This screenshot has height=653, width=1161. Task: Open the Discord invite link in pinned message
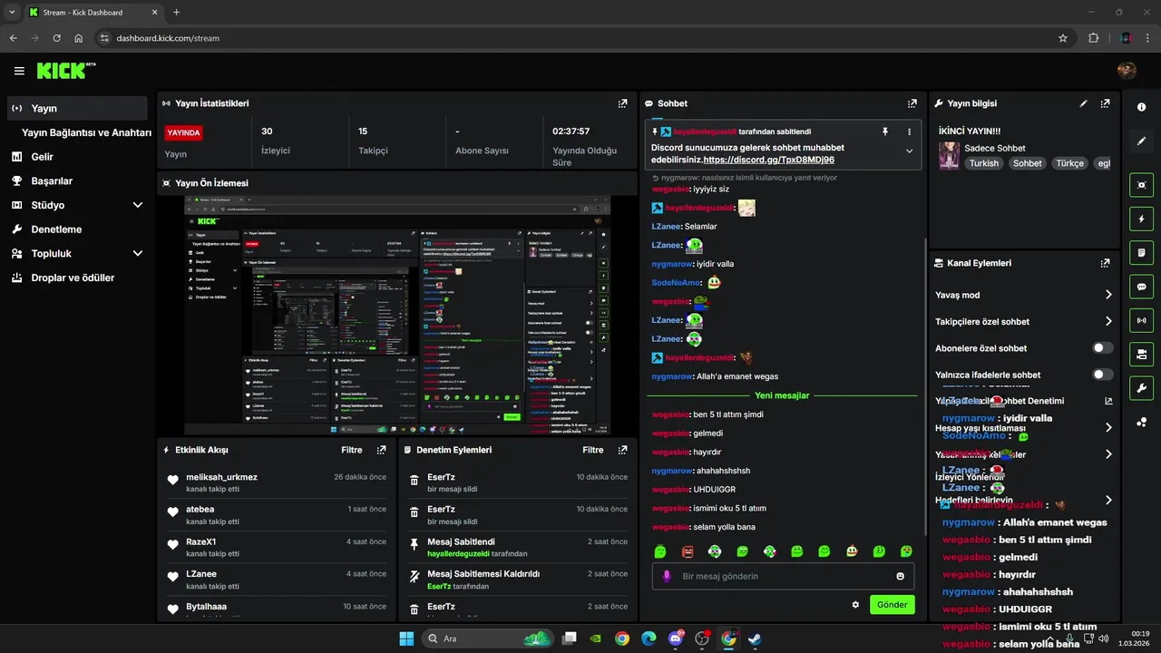(x=768, y=160)
